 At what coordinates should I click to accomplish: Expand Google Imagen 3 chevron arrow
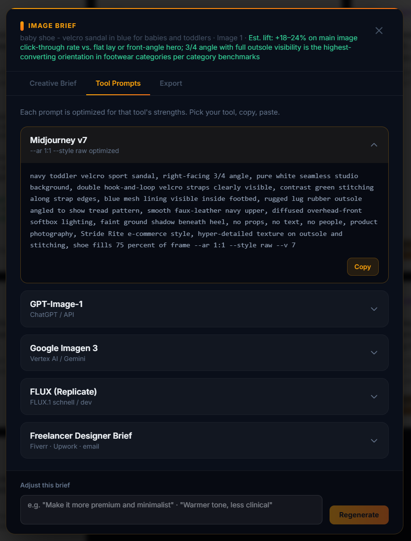pyautogui.click(x=374, y=352)
